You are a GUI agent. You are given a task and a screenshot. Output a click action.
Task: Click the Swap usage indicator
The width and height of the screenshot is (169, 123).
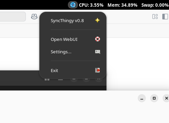(155, 5)
